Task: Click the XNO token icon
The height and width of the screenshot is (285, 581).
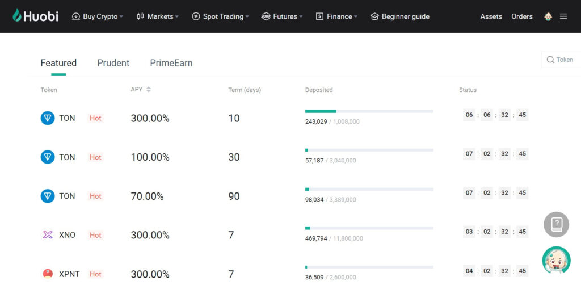Action: click(x=48, y=235)
